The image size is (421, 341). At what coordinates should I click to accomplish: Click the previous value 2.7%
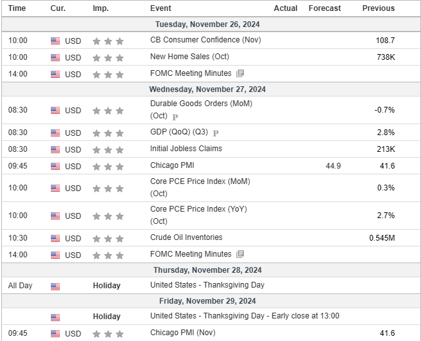point(386,216)
